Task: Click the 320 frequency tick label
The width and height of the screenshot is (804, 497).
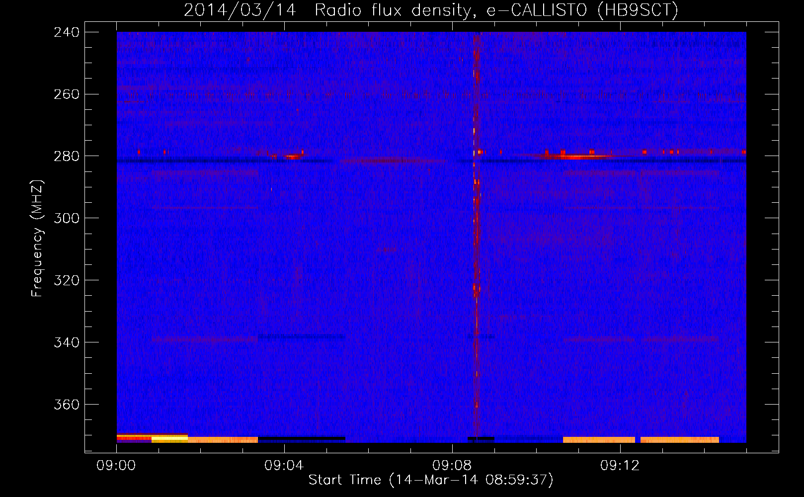Action: (67, 280)
